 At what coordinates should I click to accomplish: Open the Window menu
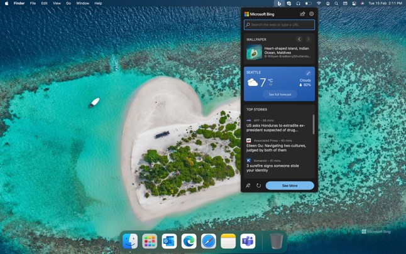[82, 3]
